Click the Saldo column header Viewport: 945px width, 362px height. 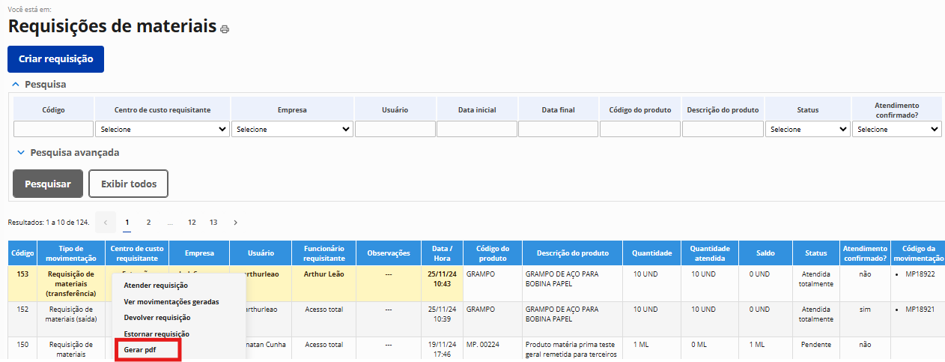click(x=765, y=253)
